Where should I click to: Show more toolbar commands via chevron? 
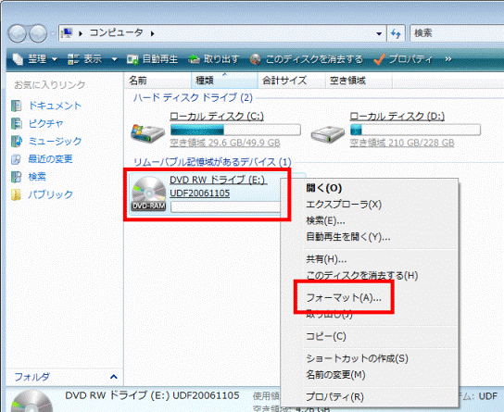[448, 59]
